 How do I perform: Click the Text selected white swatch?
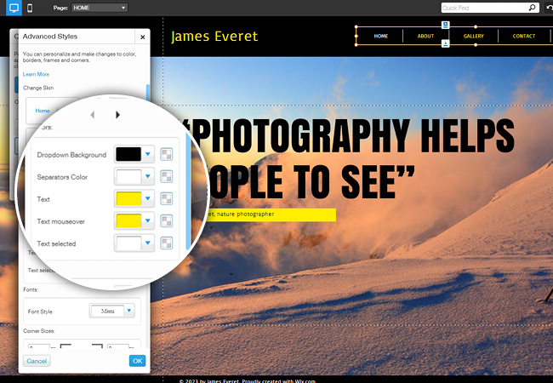128,243
